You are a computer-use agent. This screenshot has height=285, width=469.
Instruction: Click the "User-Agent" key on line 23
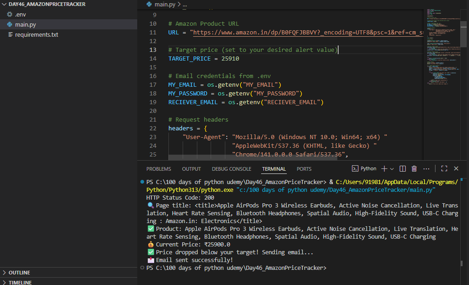click(203, 137)
